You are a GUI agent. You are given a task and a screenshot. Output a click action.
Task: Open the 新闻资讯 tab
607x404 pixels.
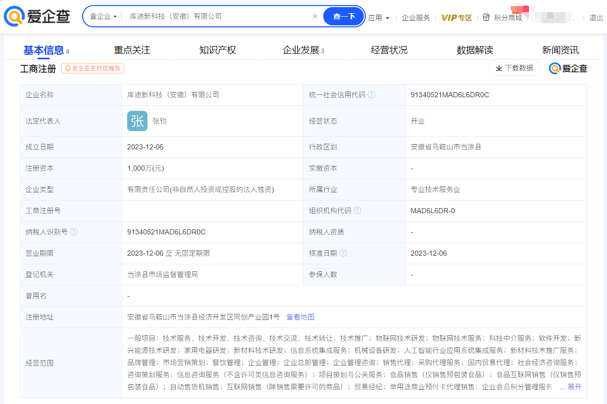(560, 50)
